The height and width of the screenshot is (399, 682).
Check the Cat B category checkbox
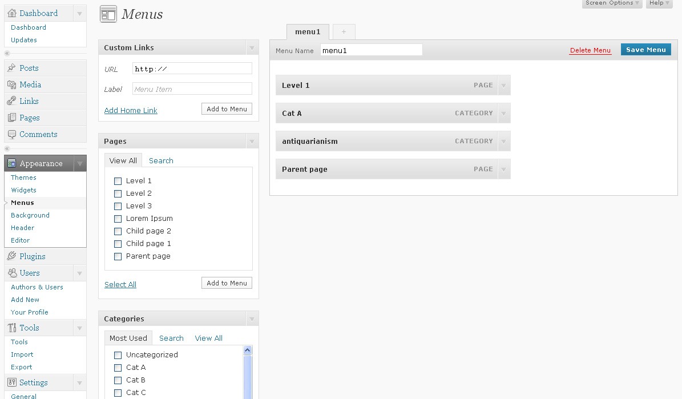click(118, 380)
